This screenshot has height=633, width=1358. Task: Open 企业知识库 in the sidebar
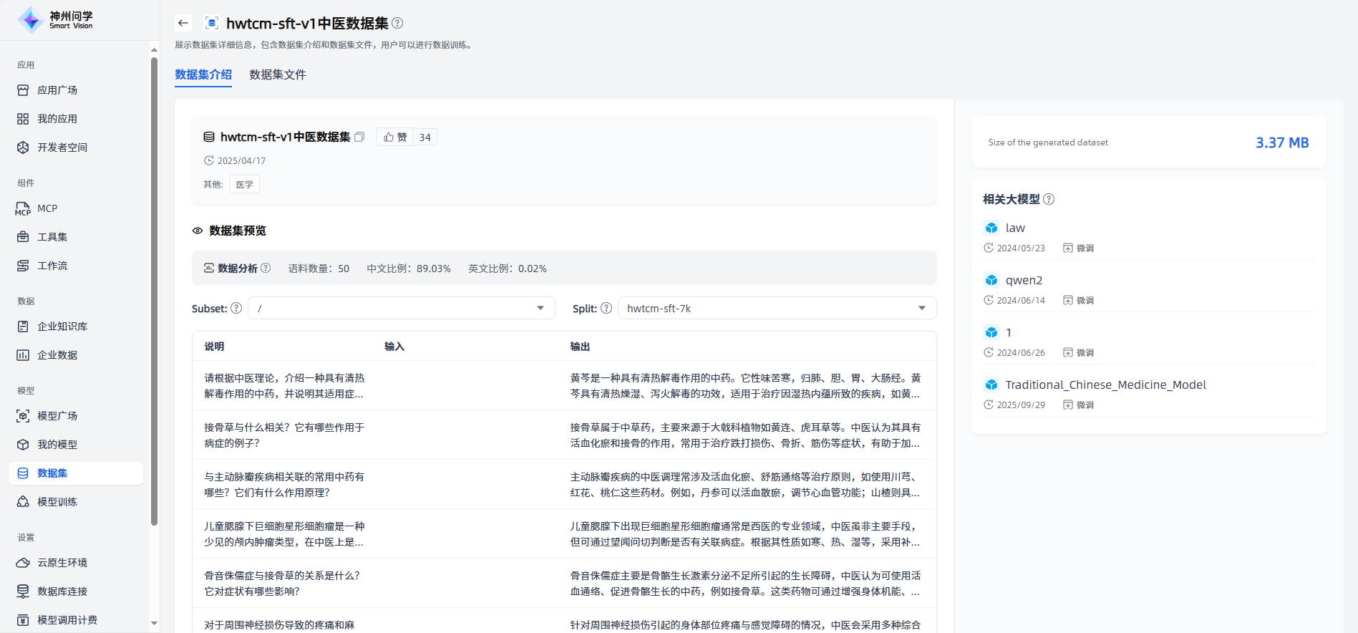[x=62, y=327]
